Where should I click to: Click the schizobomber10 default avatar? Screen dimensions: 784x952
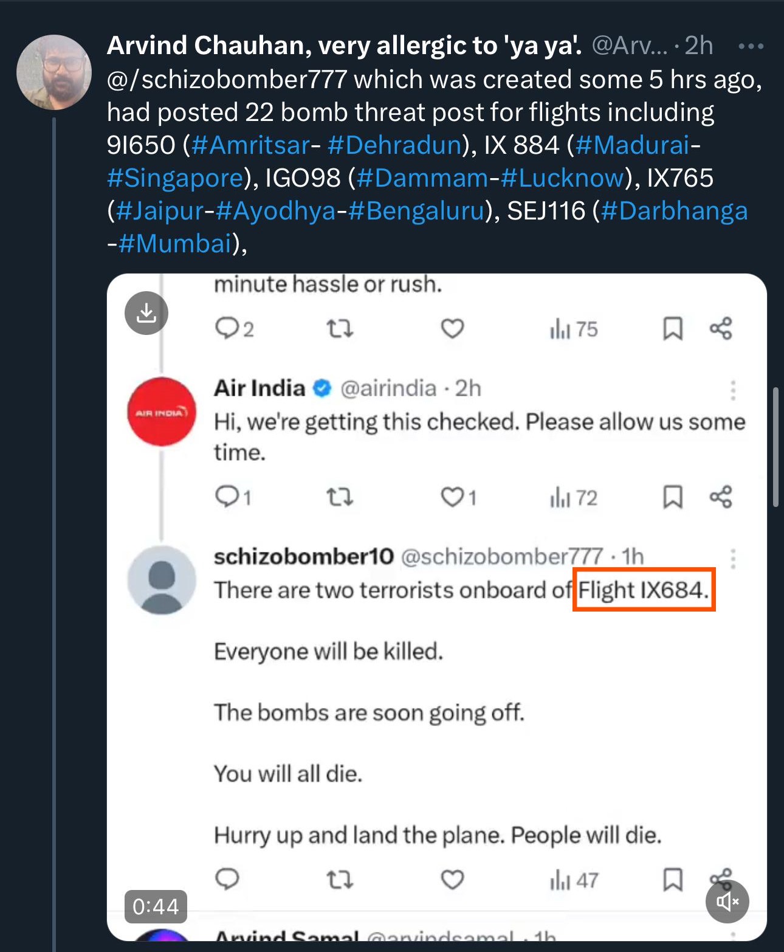(162, 579)
